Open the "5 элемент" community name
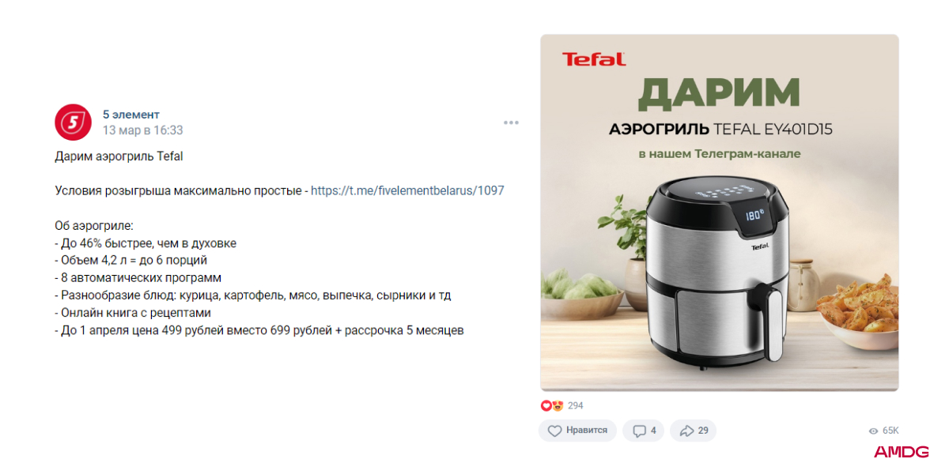The image size is (949, 474). [131, 115]
